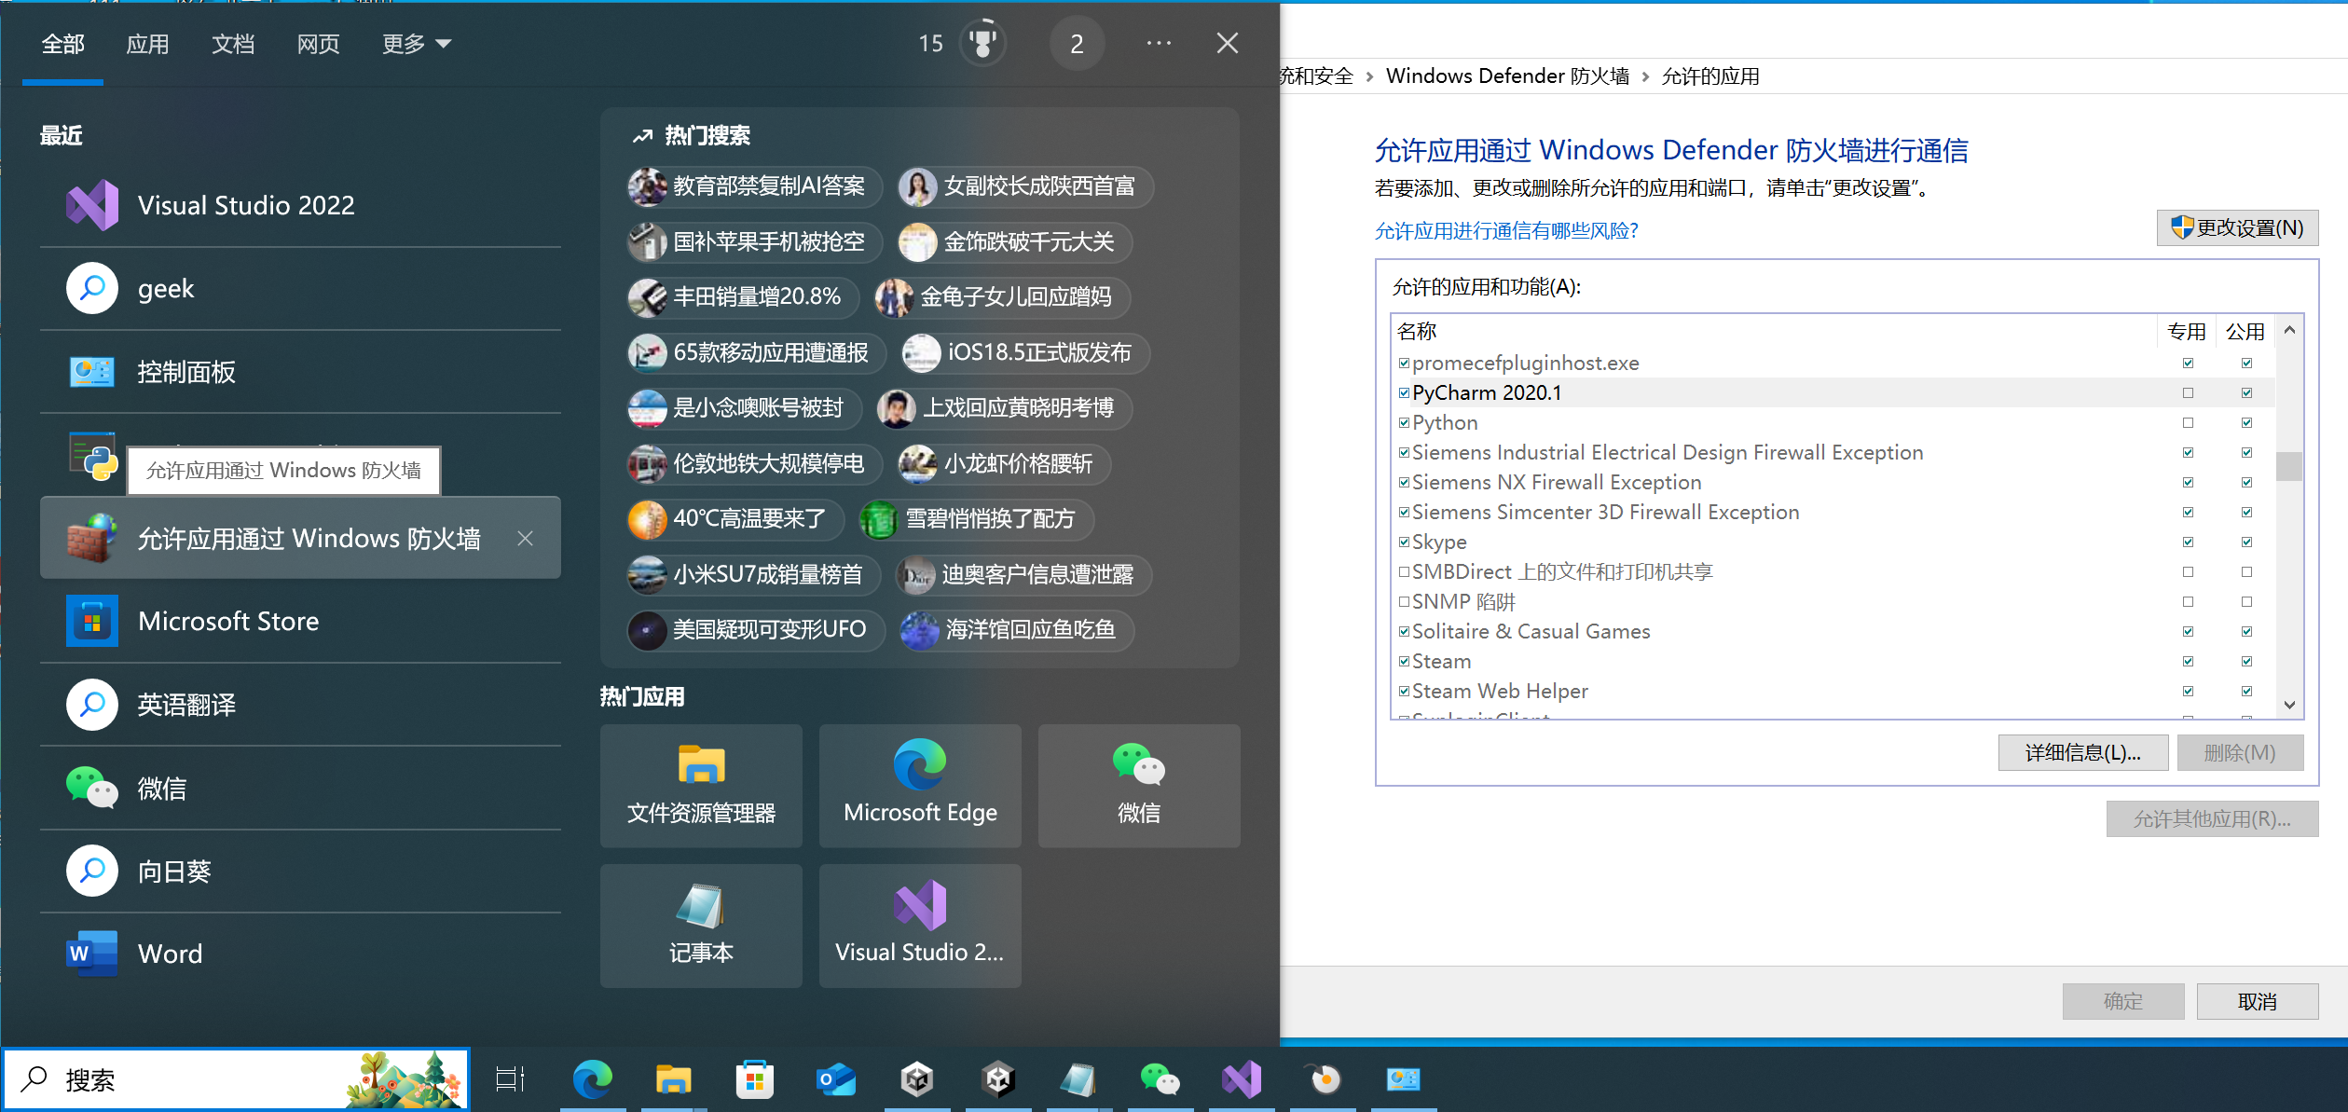Open the three-dots options menu

point(1159,43)
